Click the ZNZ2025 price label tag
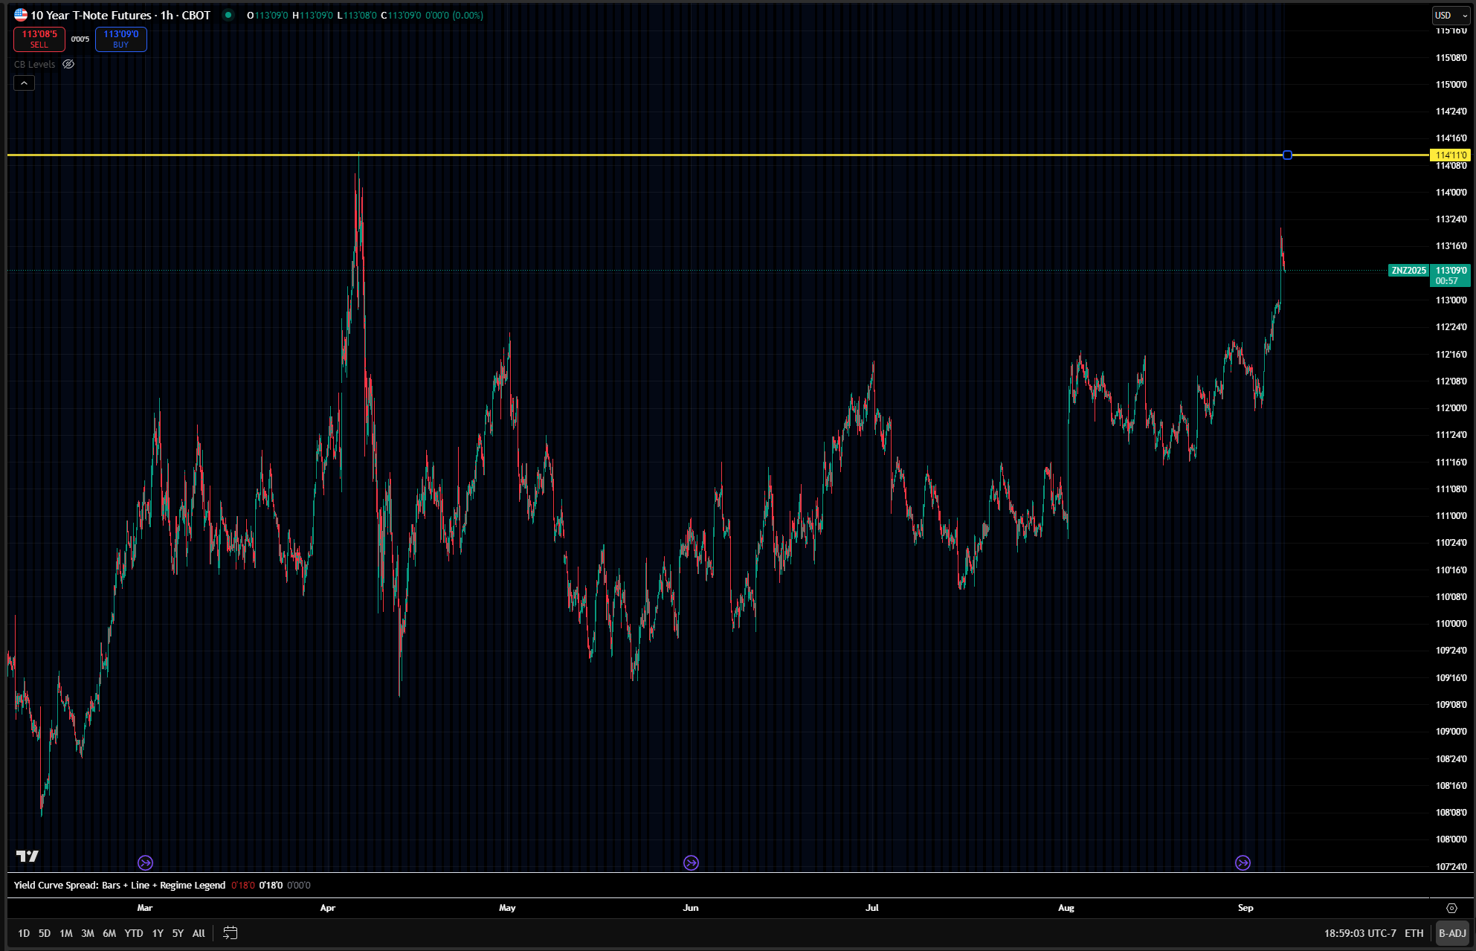The width and height of the screenshot is (1476, 951). point(1408,271)
